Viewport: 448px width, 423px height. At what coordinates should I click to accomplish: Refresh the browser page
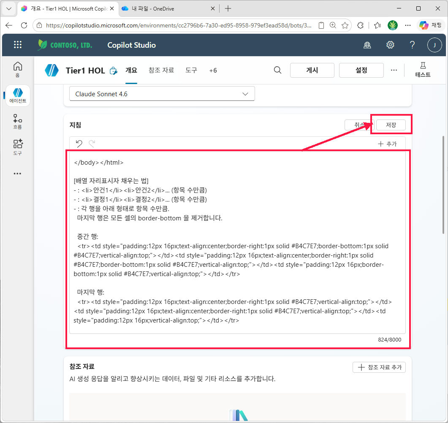[24, 25]
